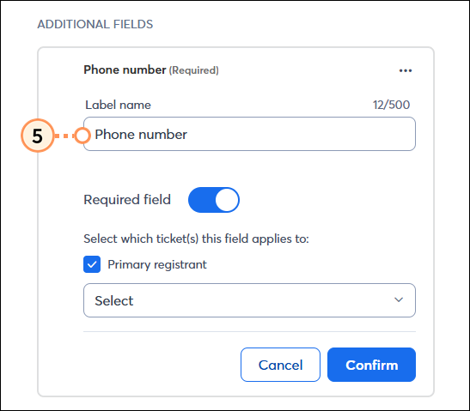Click the Primary registrant checkbox label
Image resolution: width=470 pixels, height=411 pixels.
[x=157, y=264]
